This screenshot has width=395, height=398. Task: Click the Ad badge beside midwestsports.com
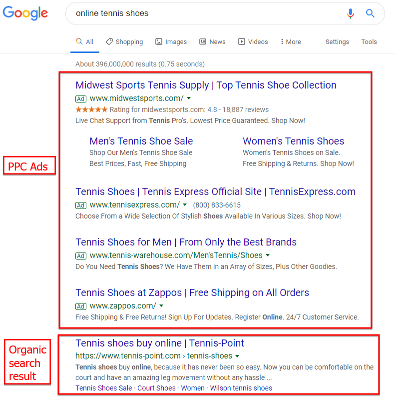click(x=81, y=98)
